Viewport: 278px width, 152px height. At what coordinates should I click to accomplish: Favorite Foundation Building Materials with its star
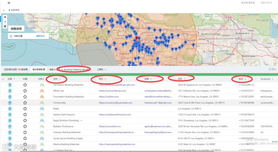point(25,97)
